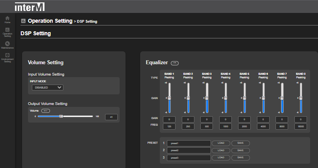Save preset 2 with its SAVE button
Screen dimensions: 318x168
pyautogui.click(x=240, y=150)
